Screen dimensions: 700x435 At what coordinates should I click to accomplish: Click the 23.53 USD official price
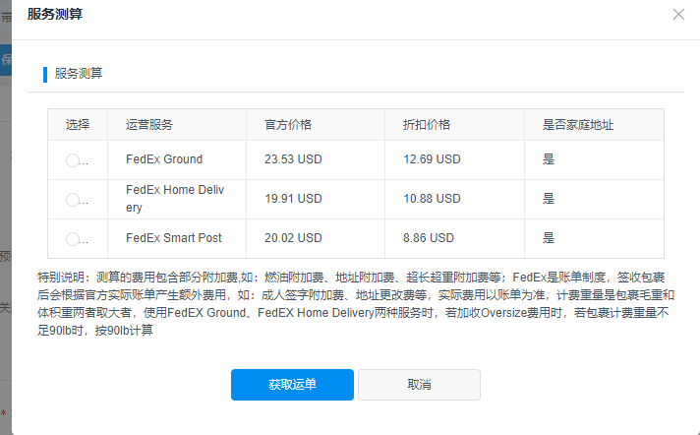[293, 159]
